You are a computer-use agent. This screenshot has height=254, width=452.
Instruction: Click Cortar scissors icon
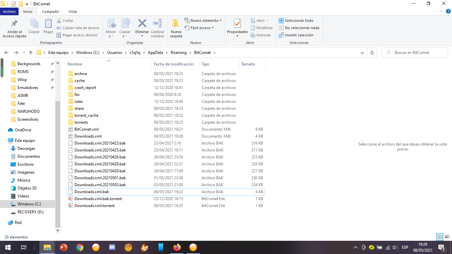click(59, 21)
